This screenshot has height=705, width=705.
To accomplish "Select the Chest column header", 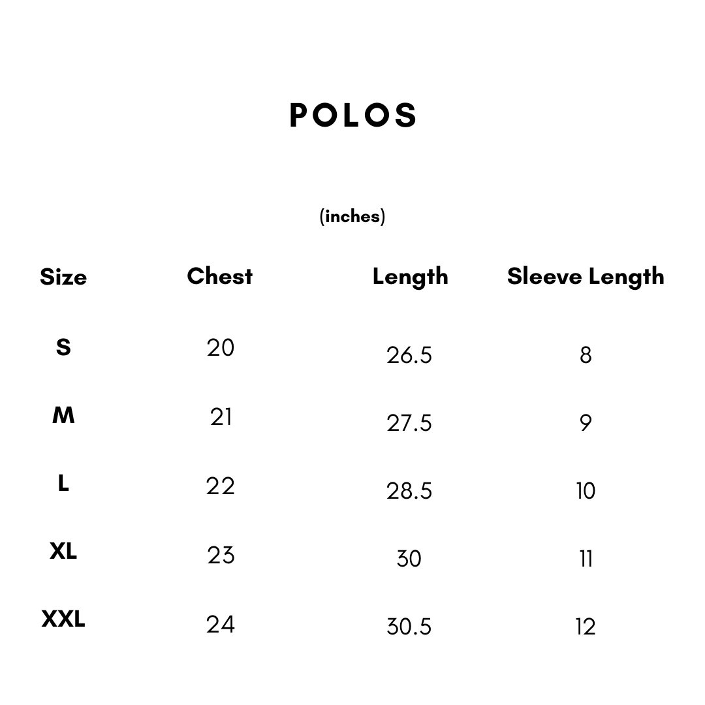I will (219, 276).
